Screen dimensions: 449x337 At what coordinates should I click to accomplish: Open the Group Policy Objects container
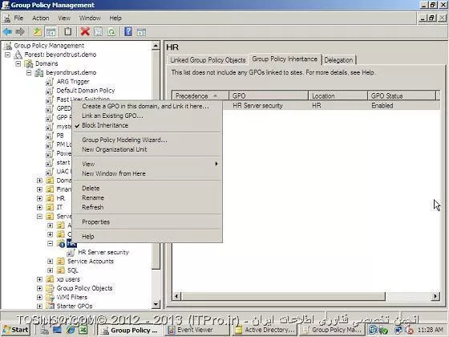[84, 288]
